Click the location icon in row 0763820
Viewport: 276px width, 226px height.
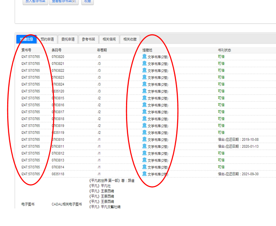coord(144,57)
